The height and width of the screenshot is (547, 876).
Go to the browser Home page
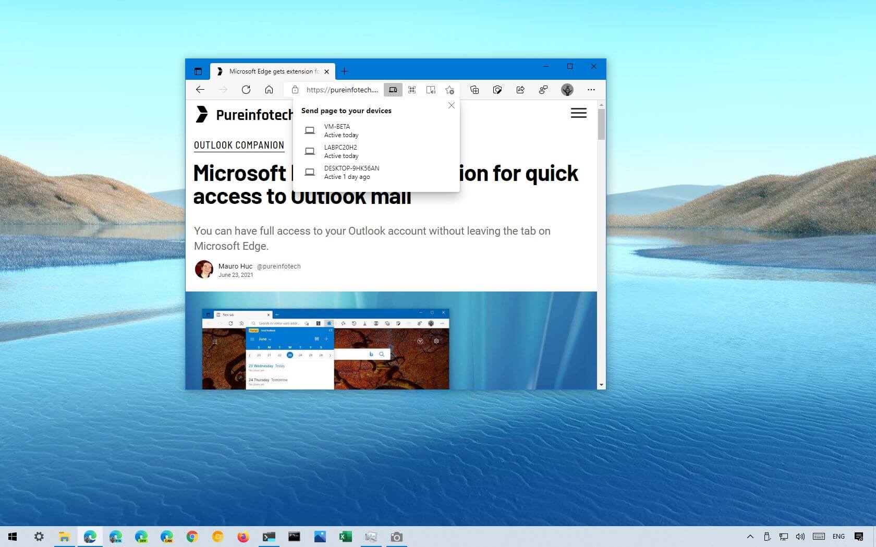269,90
